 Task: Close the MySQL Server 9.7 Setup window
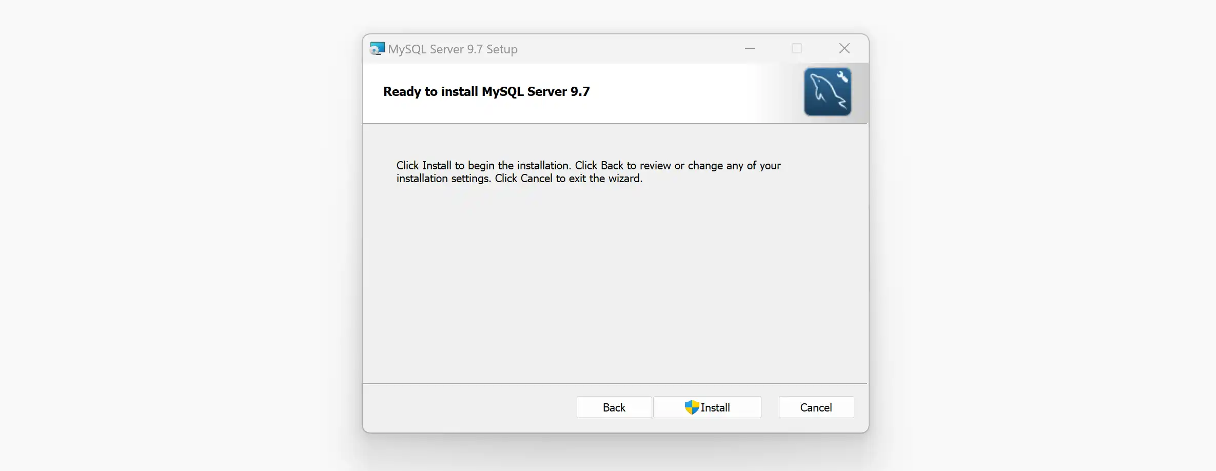click(x=845, y=48)
